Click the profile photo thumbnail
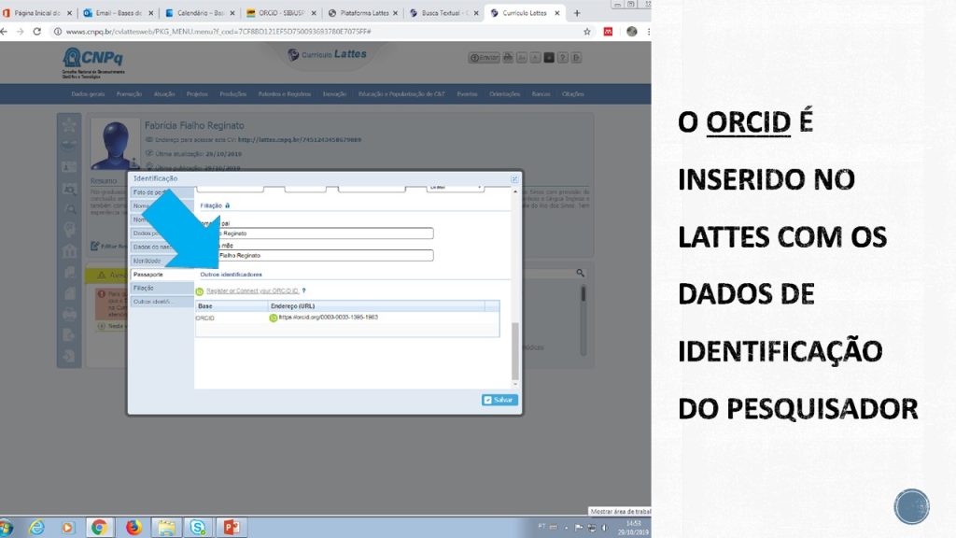The height and width of the screenshot is (538, 956). point(115,145)
